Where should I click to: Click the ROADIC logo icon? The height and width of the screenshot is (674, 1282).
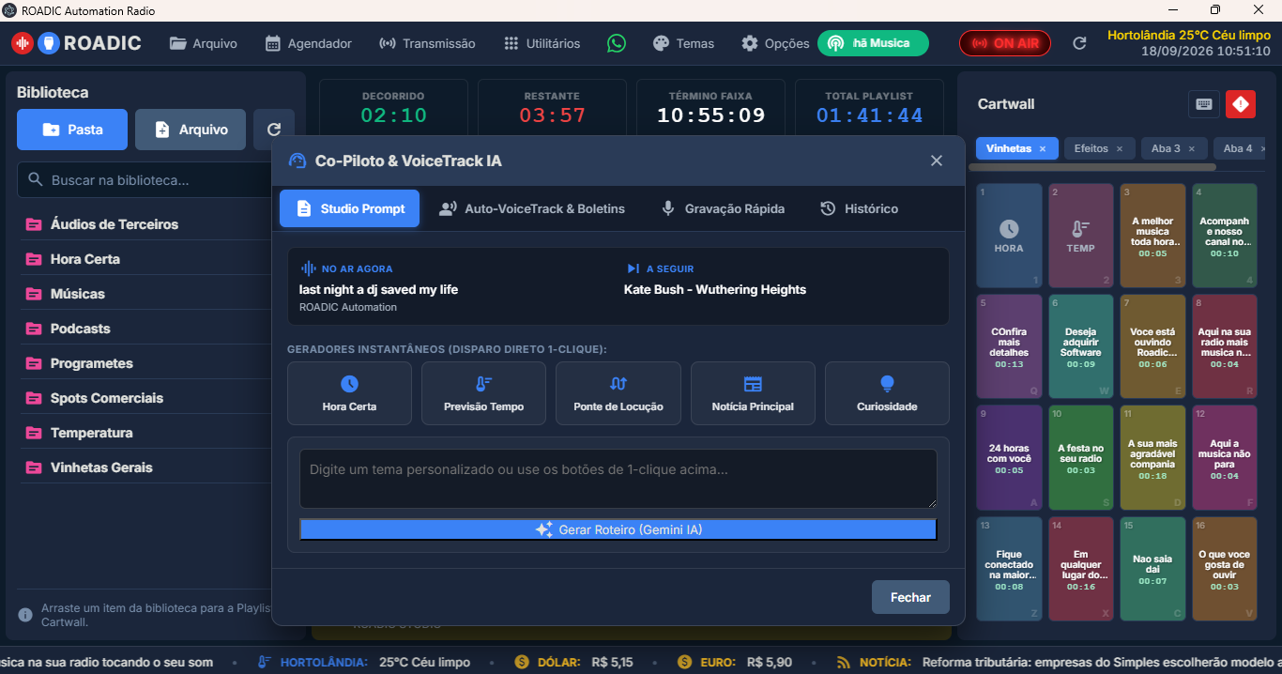tap(36, 43)
